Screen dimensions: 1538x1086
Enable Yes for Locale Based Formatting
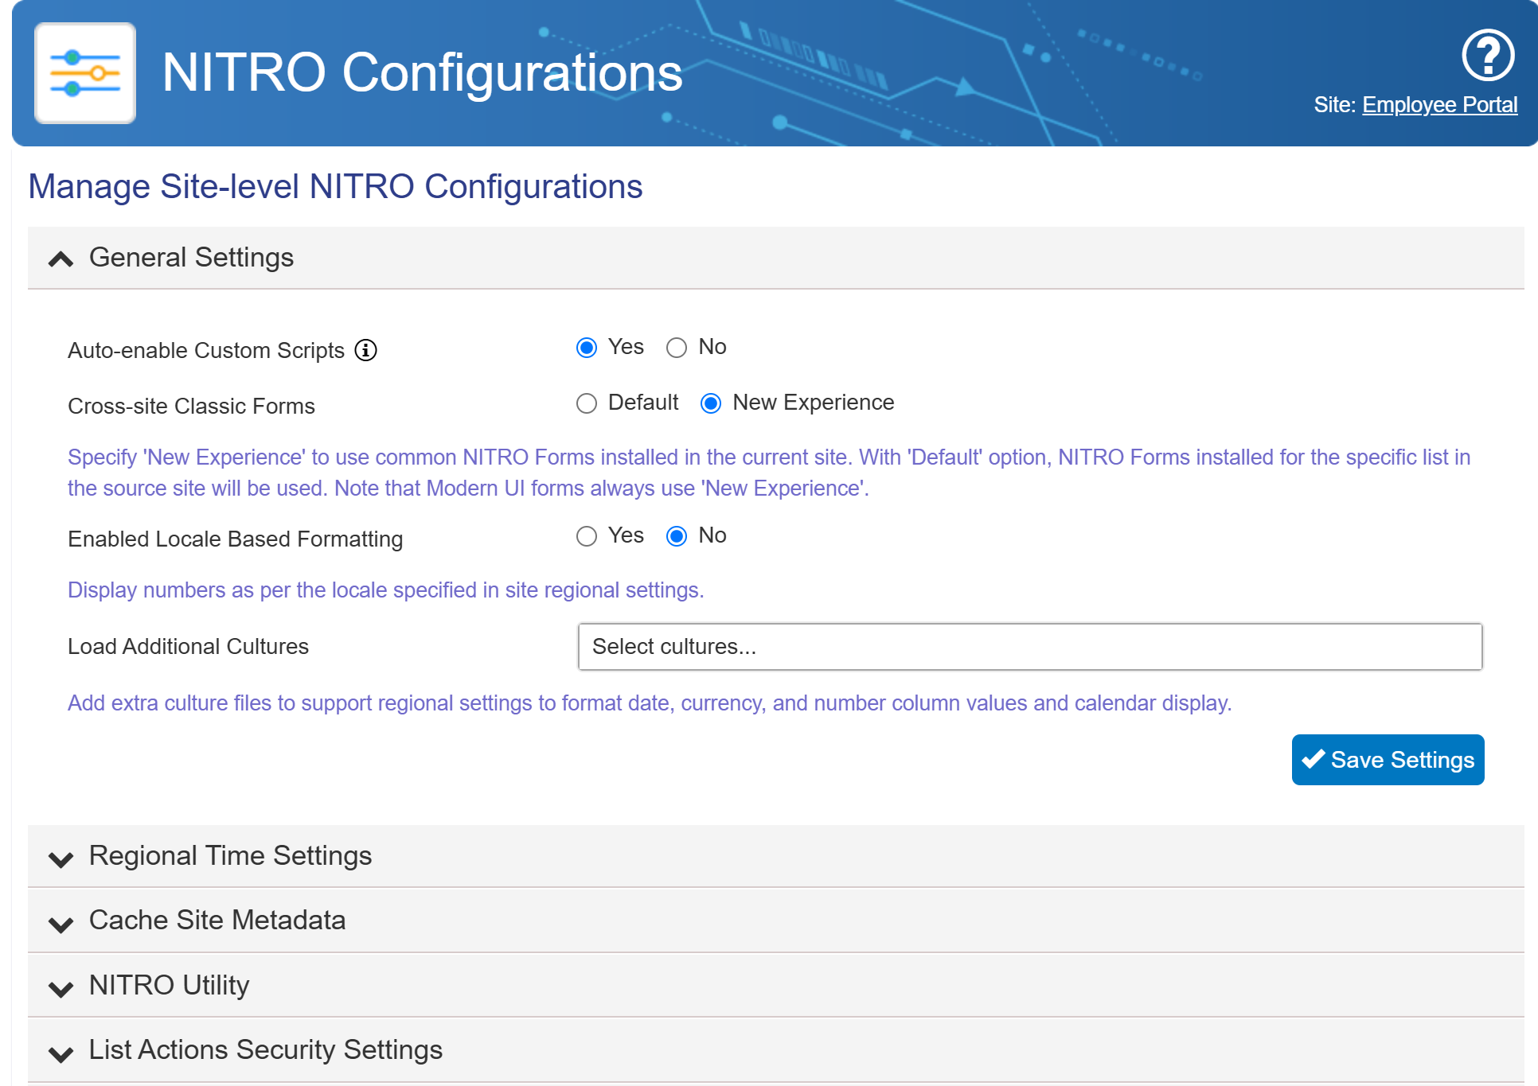[x=587, y=536]
